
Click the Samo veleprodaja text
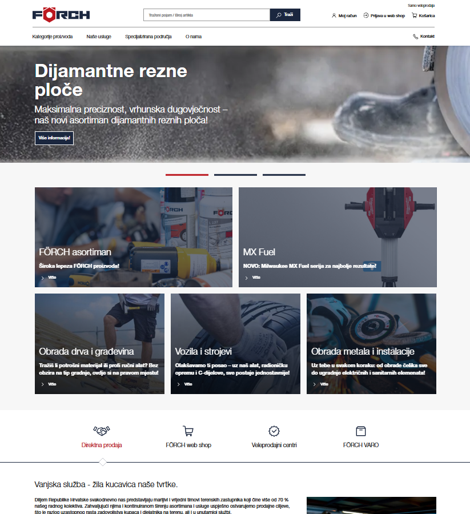coord(421,6)
